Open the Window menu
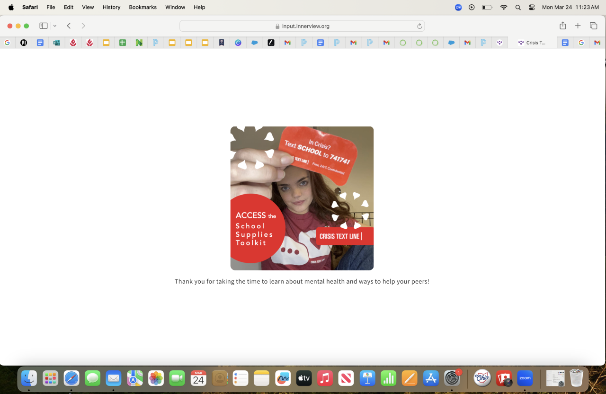This screenshot has width=606, height=394. point(175,7)
